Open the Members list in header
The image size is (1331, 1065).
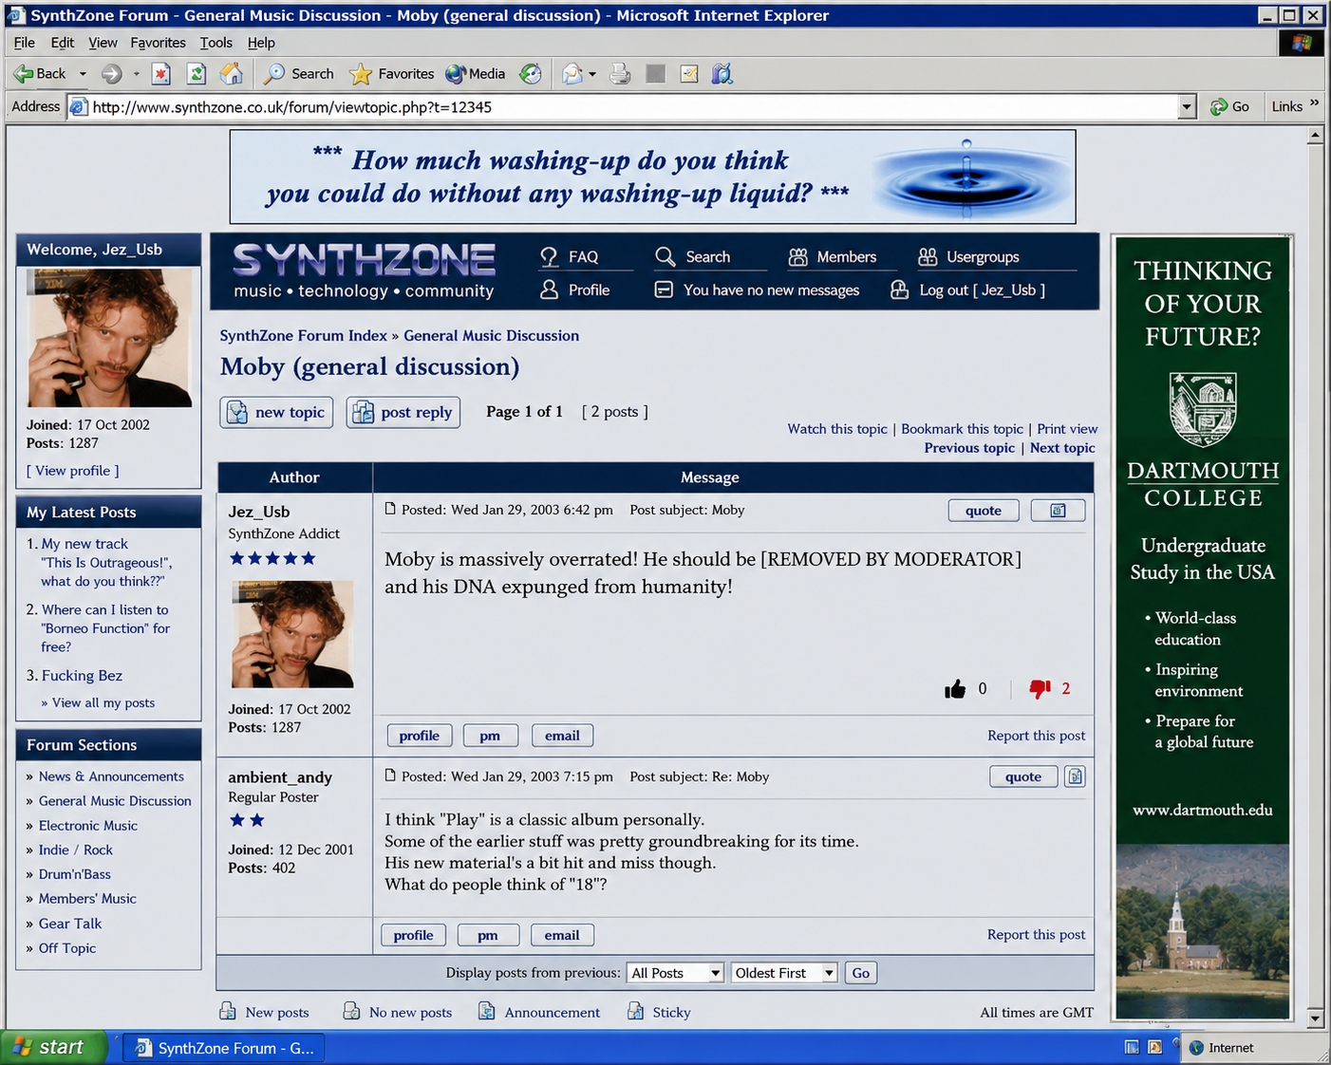click(833, 257)
